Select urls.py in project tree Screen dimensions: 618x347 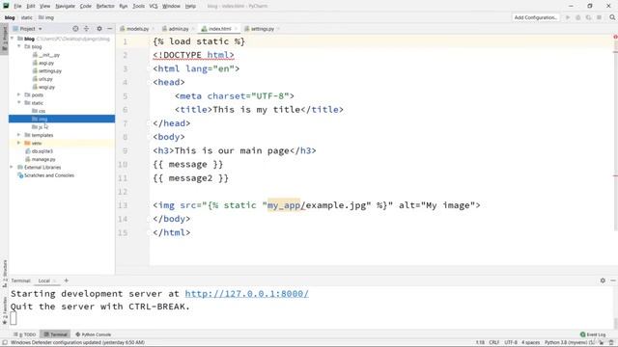(42, 79)
